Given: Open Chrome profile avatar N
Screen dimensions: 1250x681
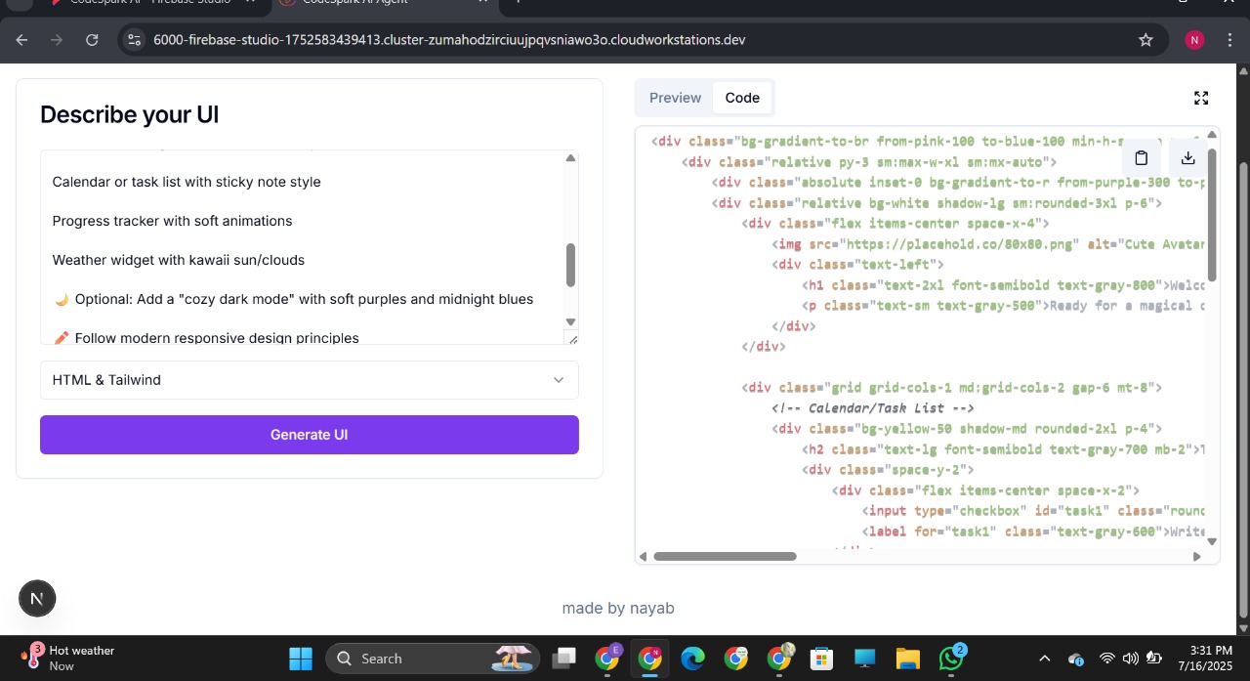Looking at the screenshot, I should coord(1194,40).
